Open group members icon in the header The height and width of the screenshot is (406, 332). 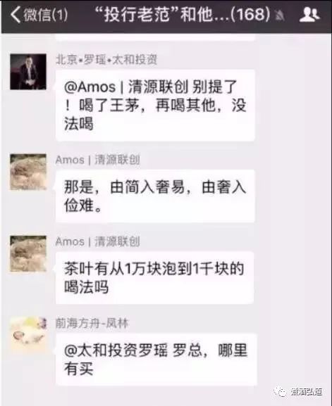click(309, 15)
